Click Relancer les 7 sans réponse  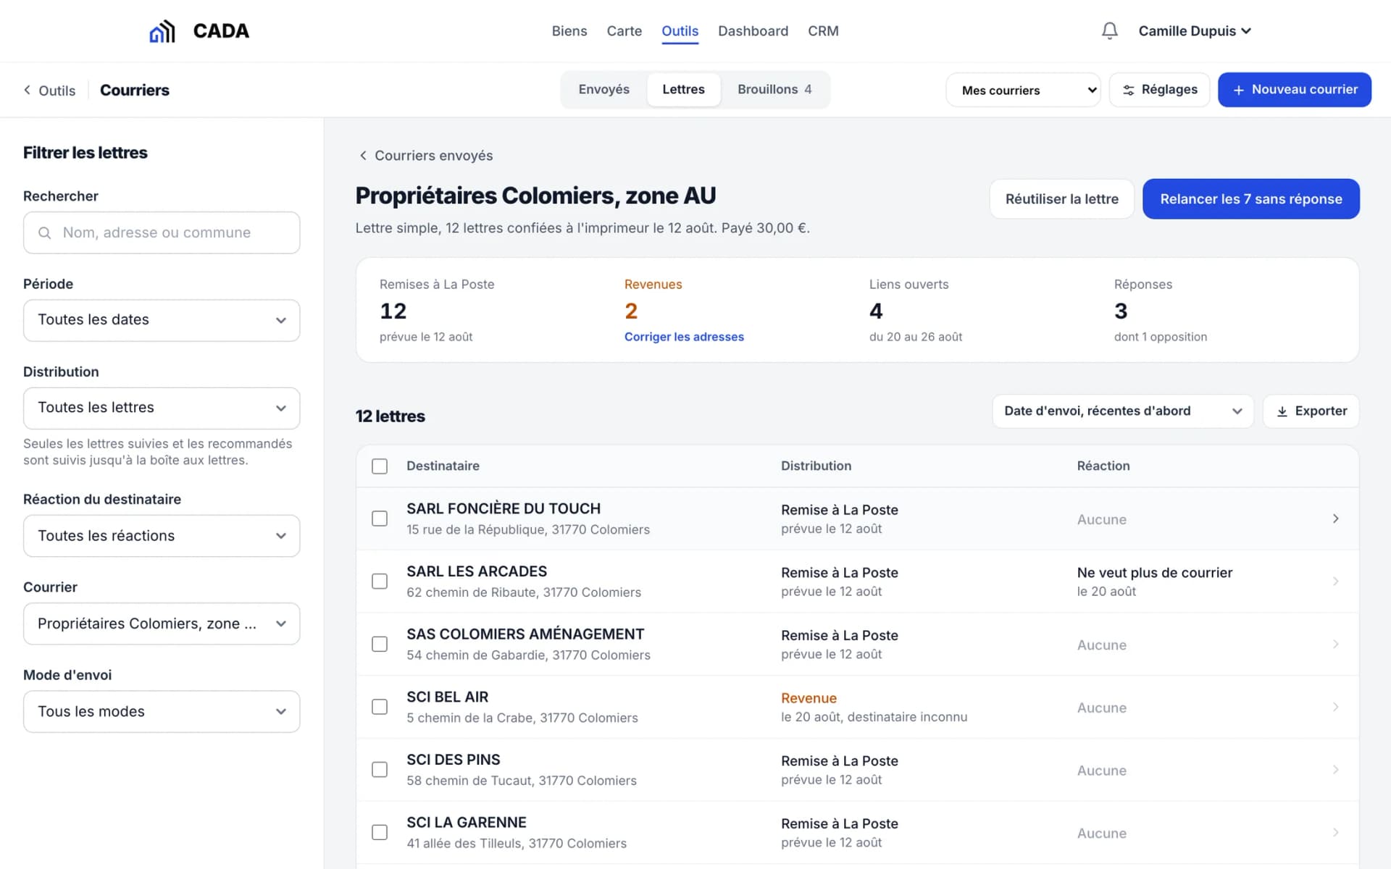[1250, 199]
